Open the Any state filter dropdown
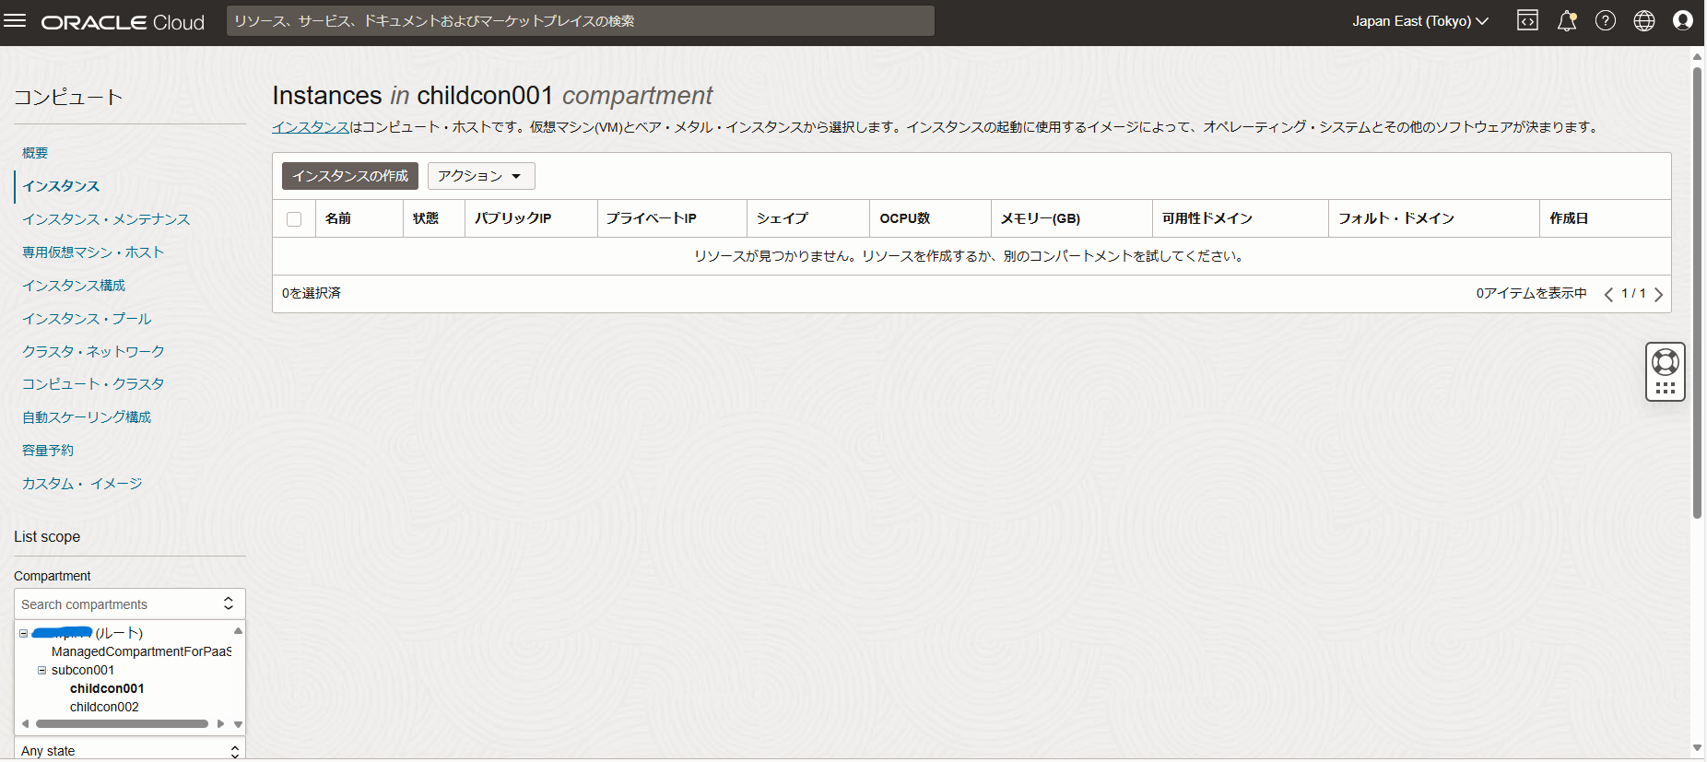 pyautogui.click(x=130, y=750)
